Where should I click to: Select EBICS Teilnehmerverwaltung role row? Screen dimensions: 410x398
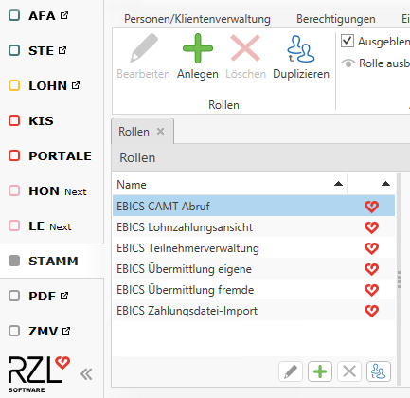(254, 248)
